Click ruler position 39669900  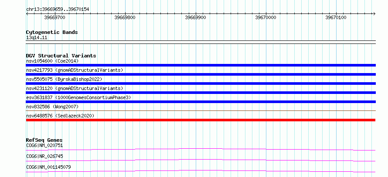pyautogui.click(x=195, y=17)
